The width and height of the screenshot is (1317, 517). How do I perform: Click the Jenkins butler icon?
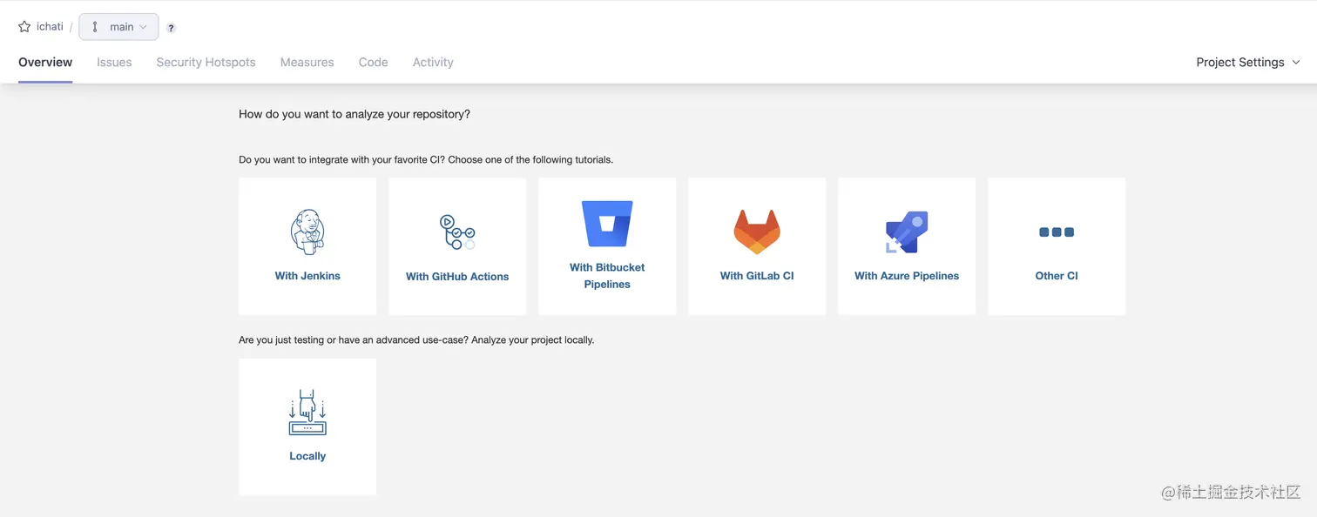coord(307,232)
